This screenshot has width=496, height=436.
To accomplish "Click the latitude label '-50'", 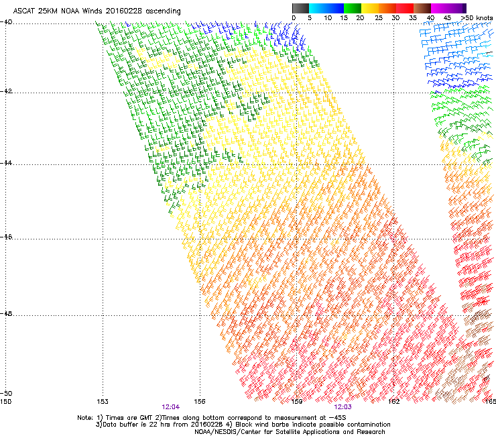I will click(6, 393).
